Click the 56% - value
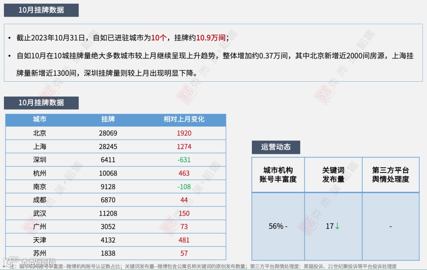Screen dimensions: 427x270 pos(278,226)
